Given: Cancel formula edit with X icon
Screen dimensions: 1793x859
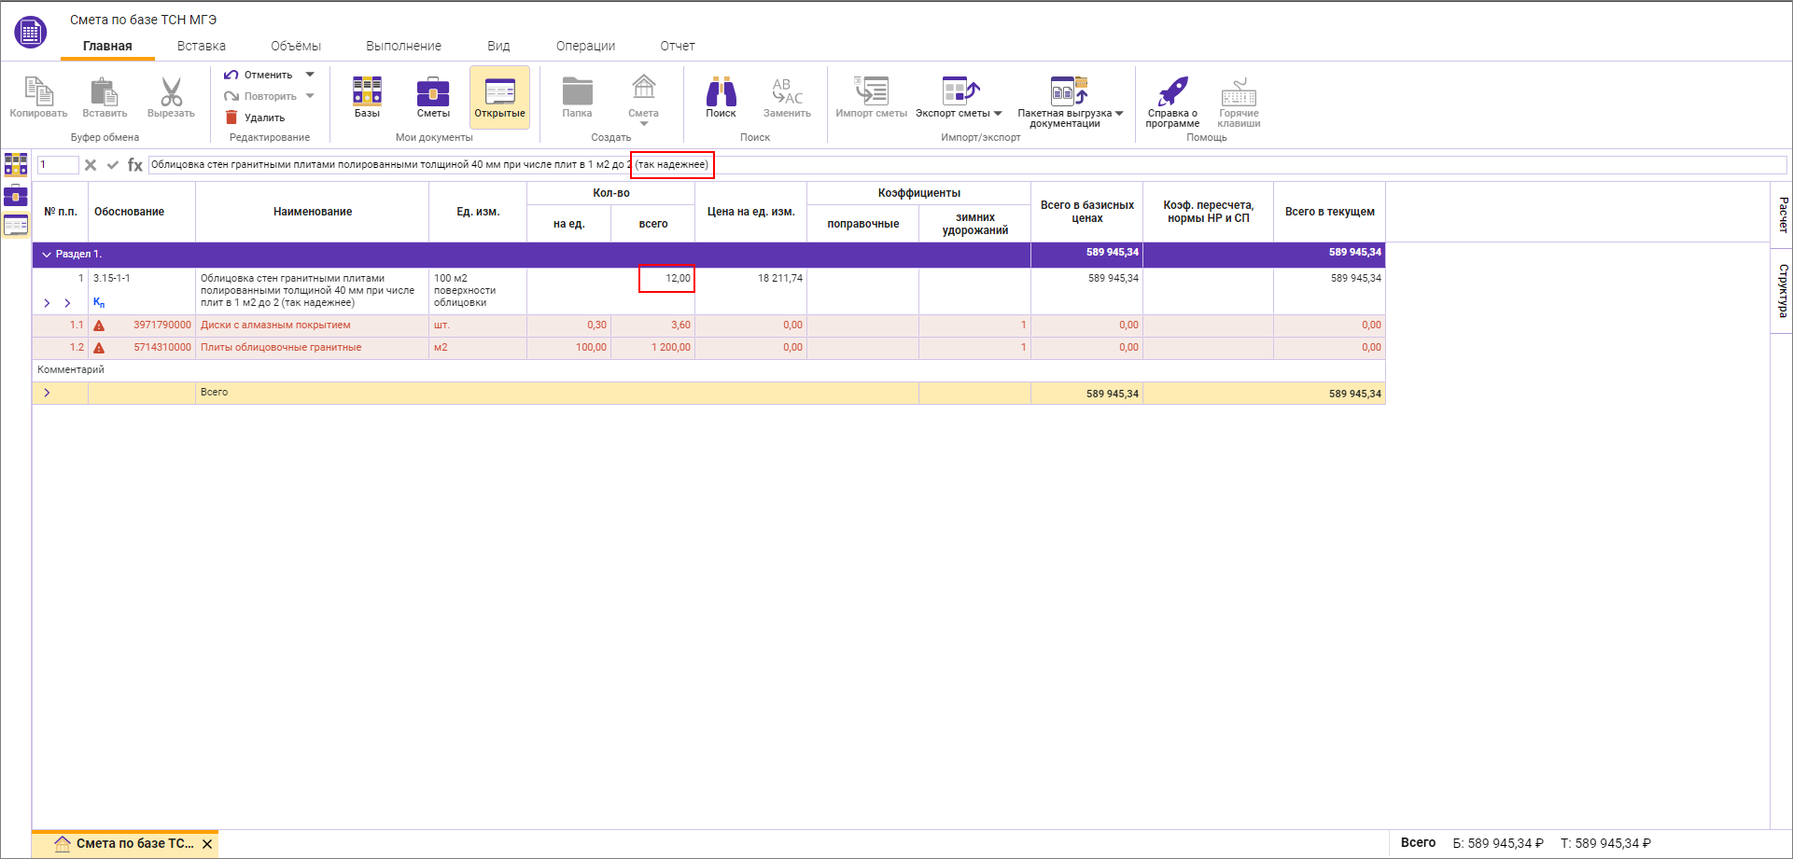Looking at the screenshot, I should [91, 165].
